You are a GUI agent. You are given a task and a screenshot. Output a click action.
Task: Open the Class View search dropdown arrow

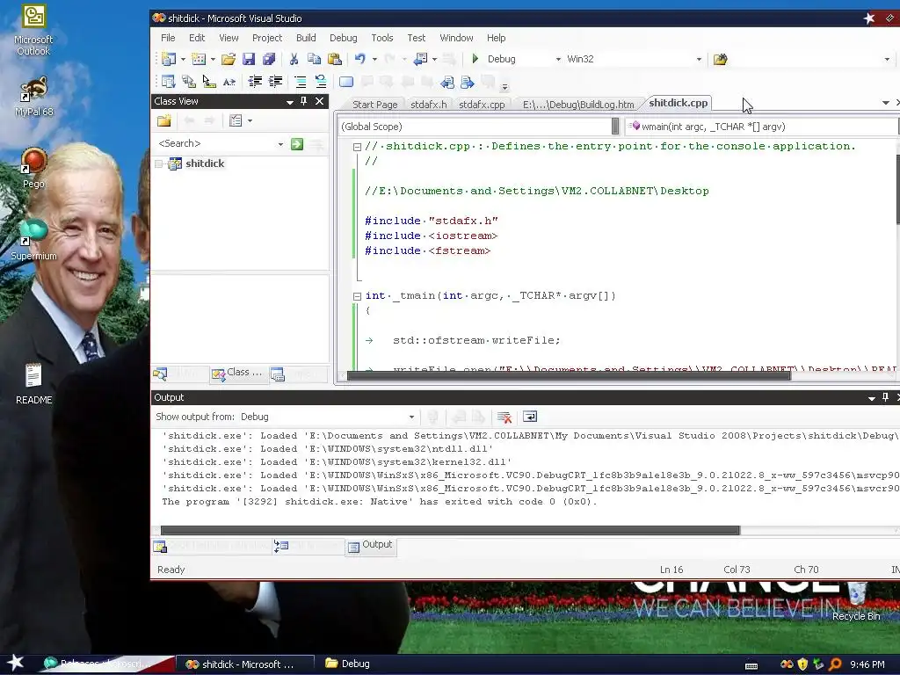tap(280, 144)
